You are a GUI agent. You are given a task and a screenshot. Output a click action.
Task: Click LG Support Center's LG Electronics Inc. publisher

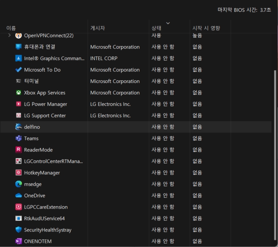110,116
